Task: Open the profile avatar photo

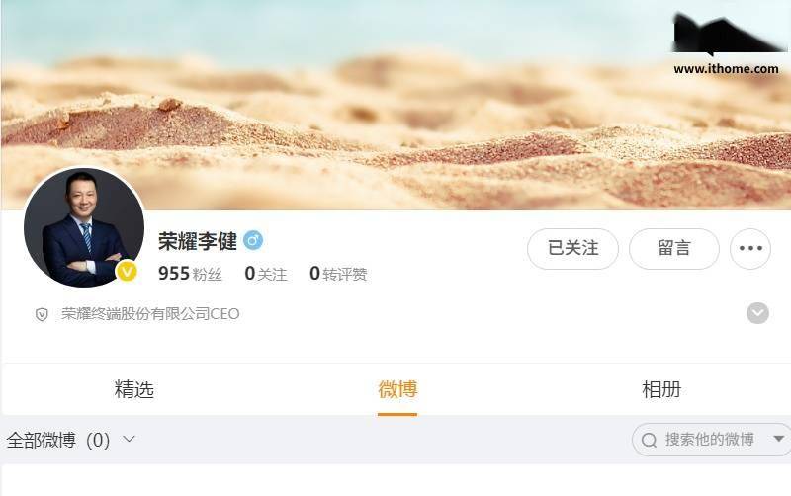Action: coord(84,227)
